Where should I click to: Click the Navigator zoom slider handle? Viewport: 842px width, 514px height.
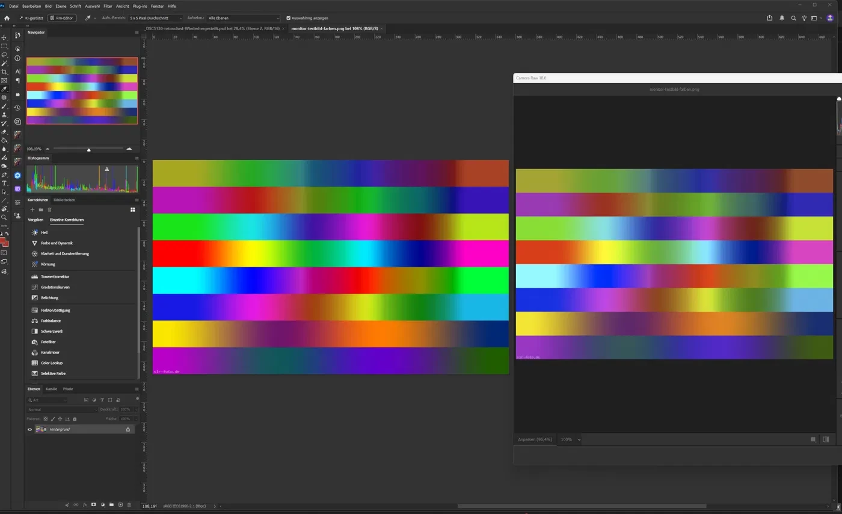click(88, 149)
